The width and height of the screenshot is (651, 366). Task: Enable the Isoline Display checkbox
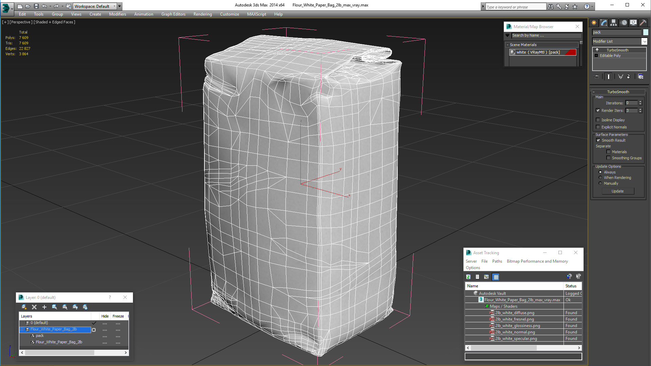(598, 120)
